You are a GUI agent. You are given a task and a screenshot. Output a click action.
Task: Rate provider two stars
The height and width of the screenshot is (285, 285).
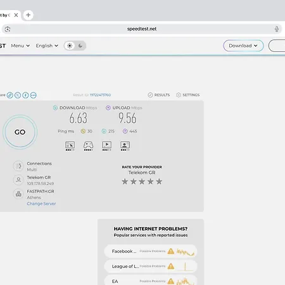coord(134,181)
